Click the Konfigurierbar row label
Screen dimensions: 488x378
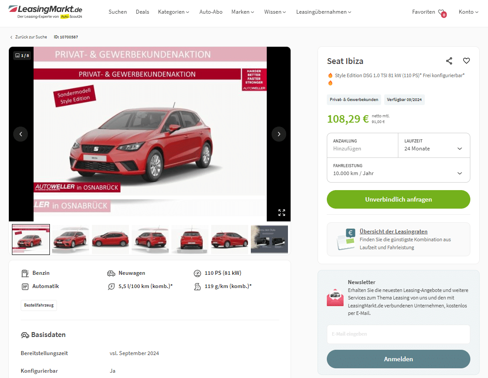tap(39, 371)
